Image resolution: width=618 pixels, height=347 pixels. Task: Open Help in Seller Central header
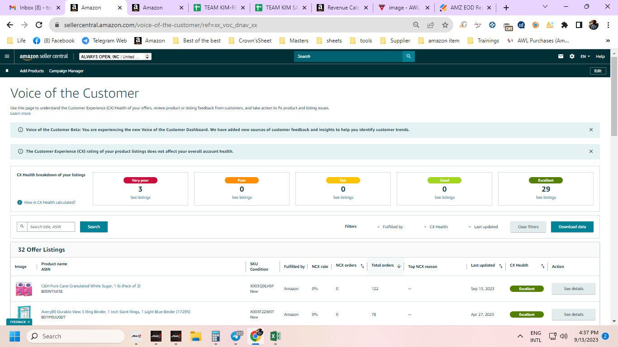(600, 56)
